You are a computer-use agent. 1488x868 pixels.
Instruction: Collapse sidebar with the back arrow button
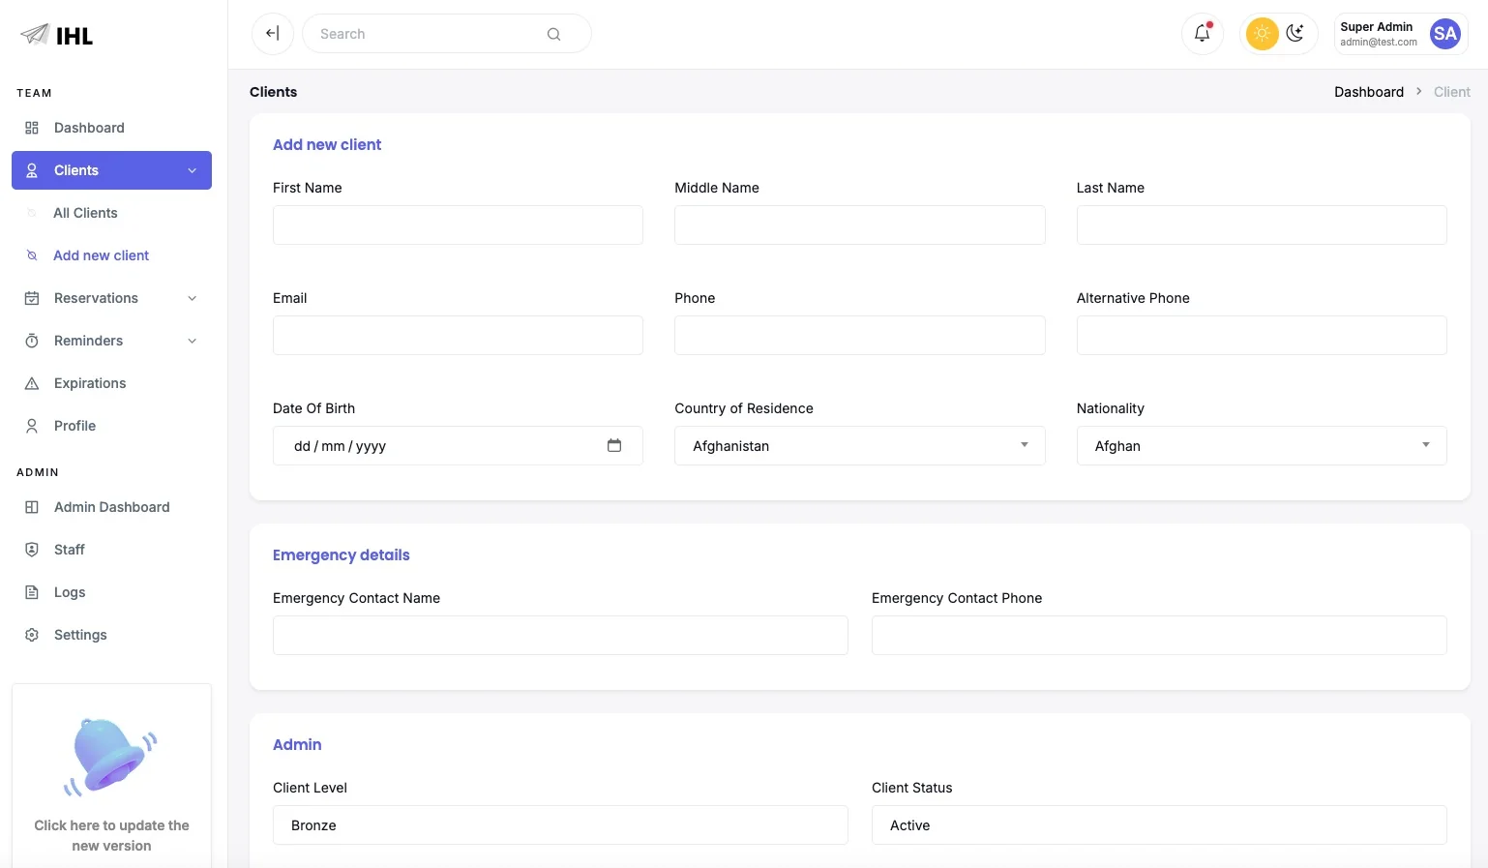click(x=273, y=34)
